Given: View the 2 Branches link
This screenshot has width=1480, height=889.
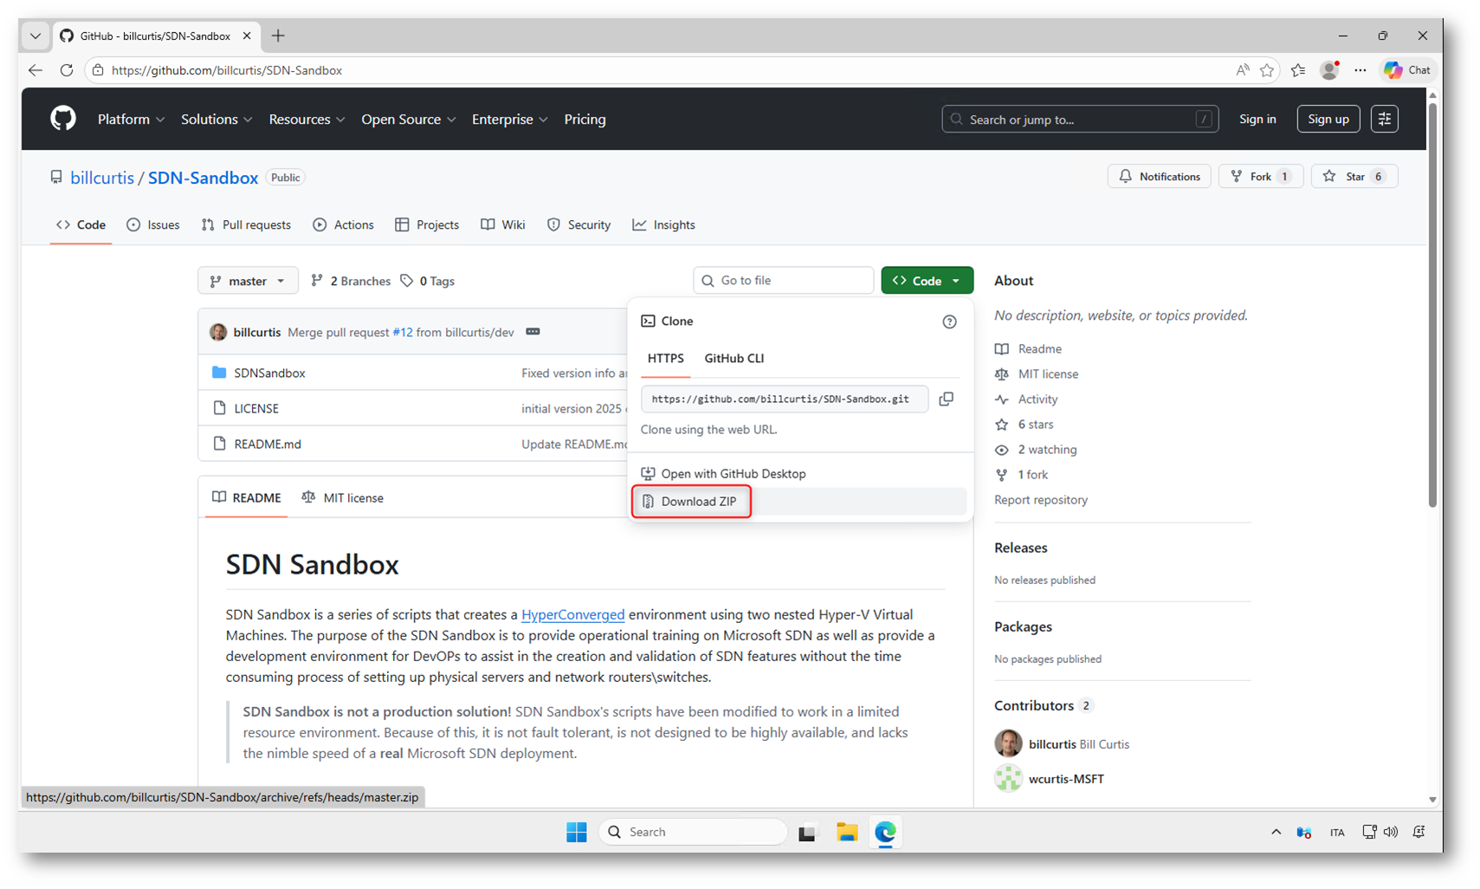Looking at the screenshot, I should click(351, 281).
